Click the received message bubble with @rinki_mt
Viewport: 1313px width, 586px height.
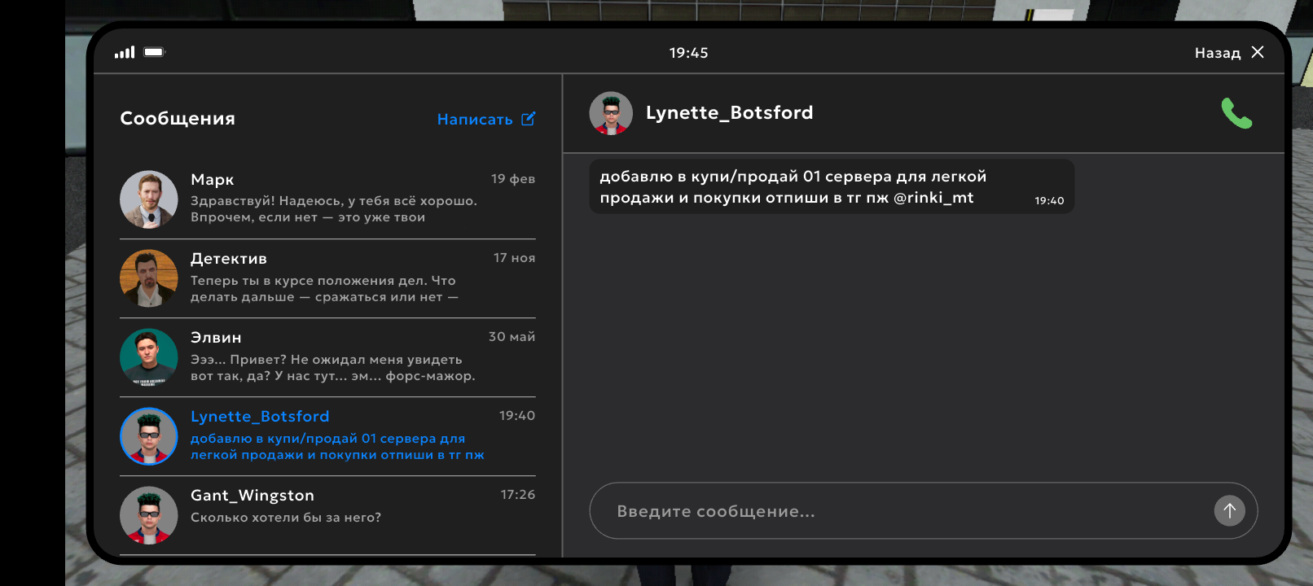(x=832, y=186)
